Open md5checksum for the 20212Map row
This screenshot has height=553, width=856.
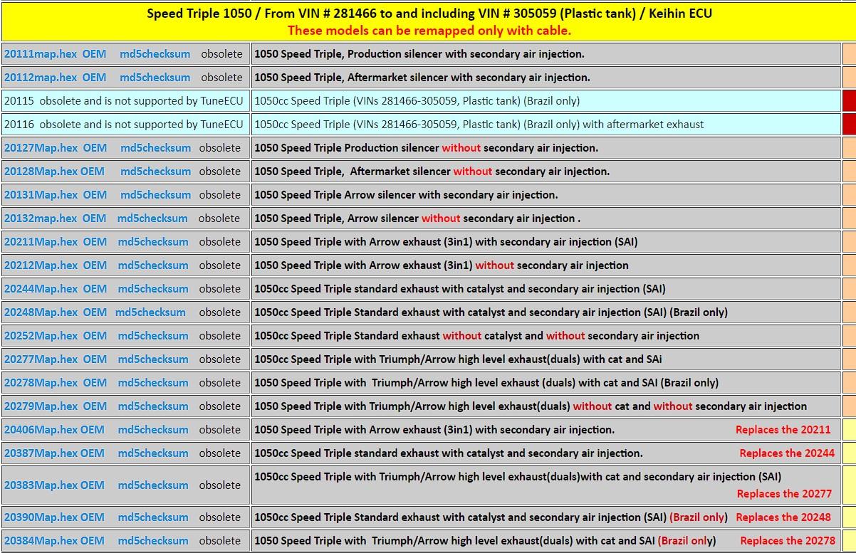153,265
